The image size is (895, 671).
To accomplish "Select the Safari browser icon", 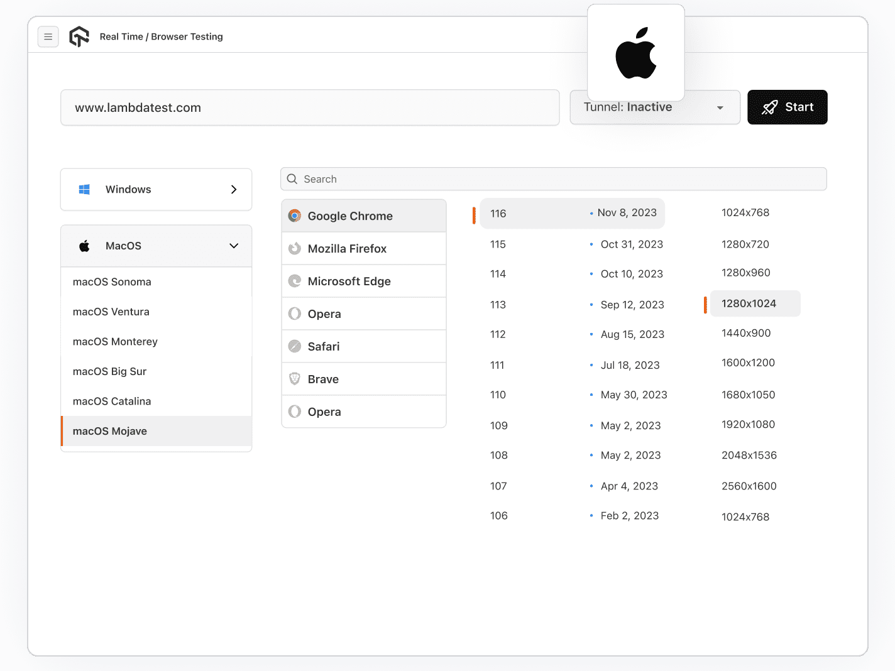I will 294,346.
